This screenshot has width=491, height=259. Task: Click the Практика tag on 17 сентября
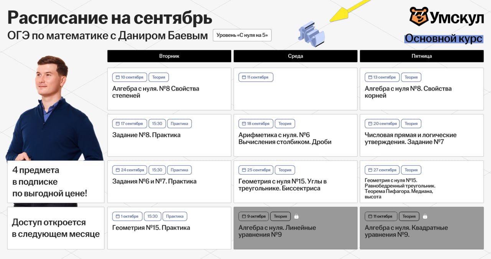(x=179, y=124)
